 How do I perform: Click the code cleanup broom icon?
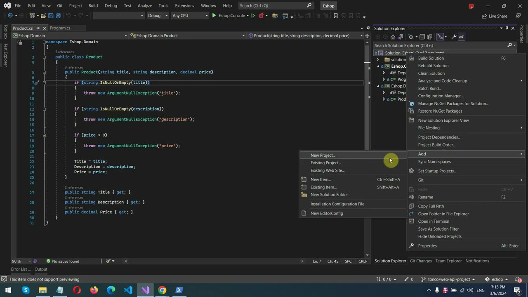[108, 261]
